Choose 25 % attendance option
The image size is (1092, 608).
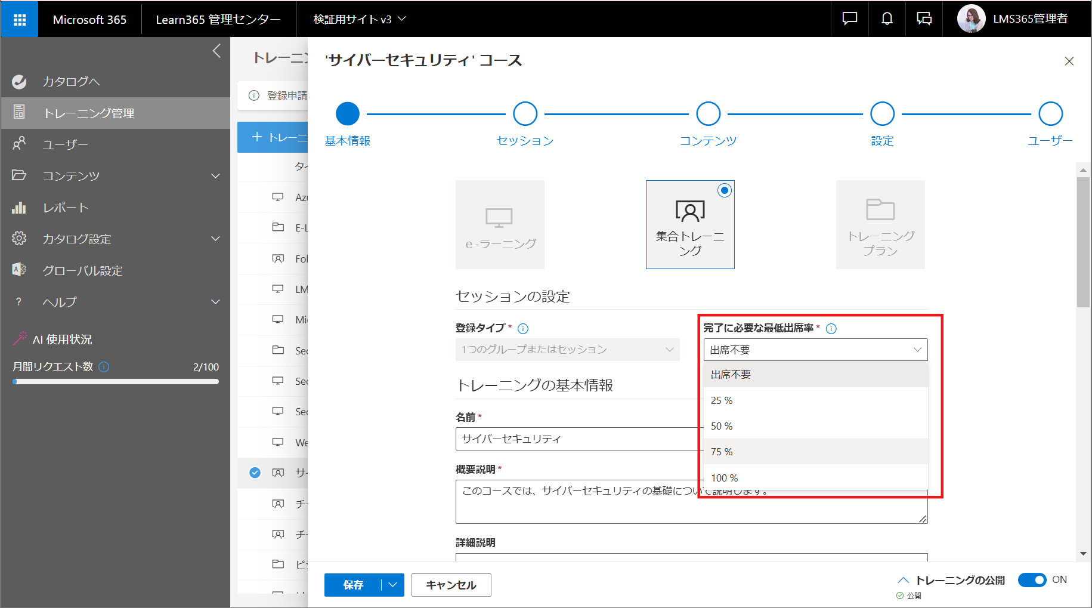[815, 400]
